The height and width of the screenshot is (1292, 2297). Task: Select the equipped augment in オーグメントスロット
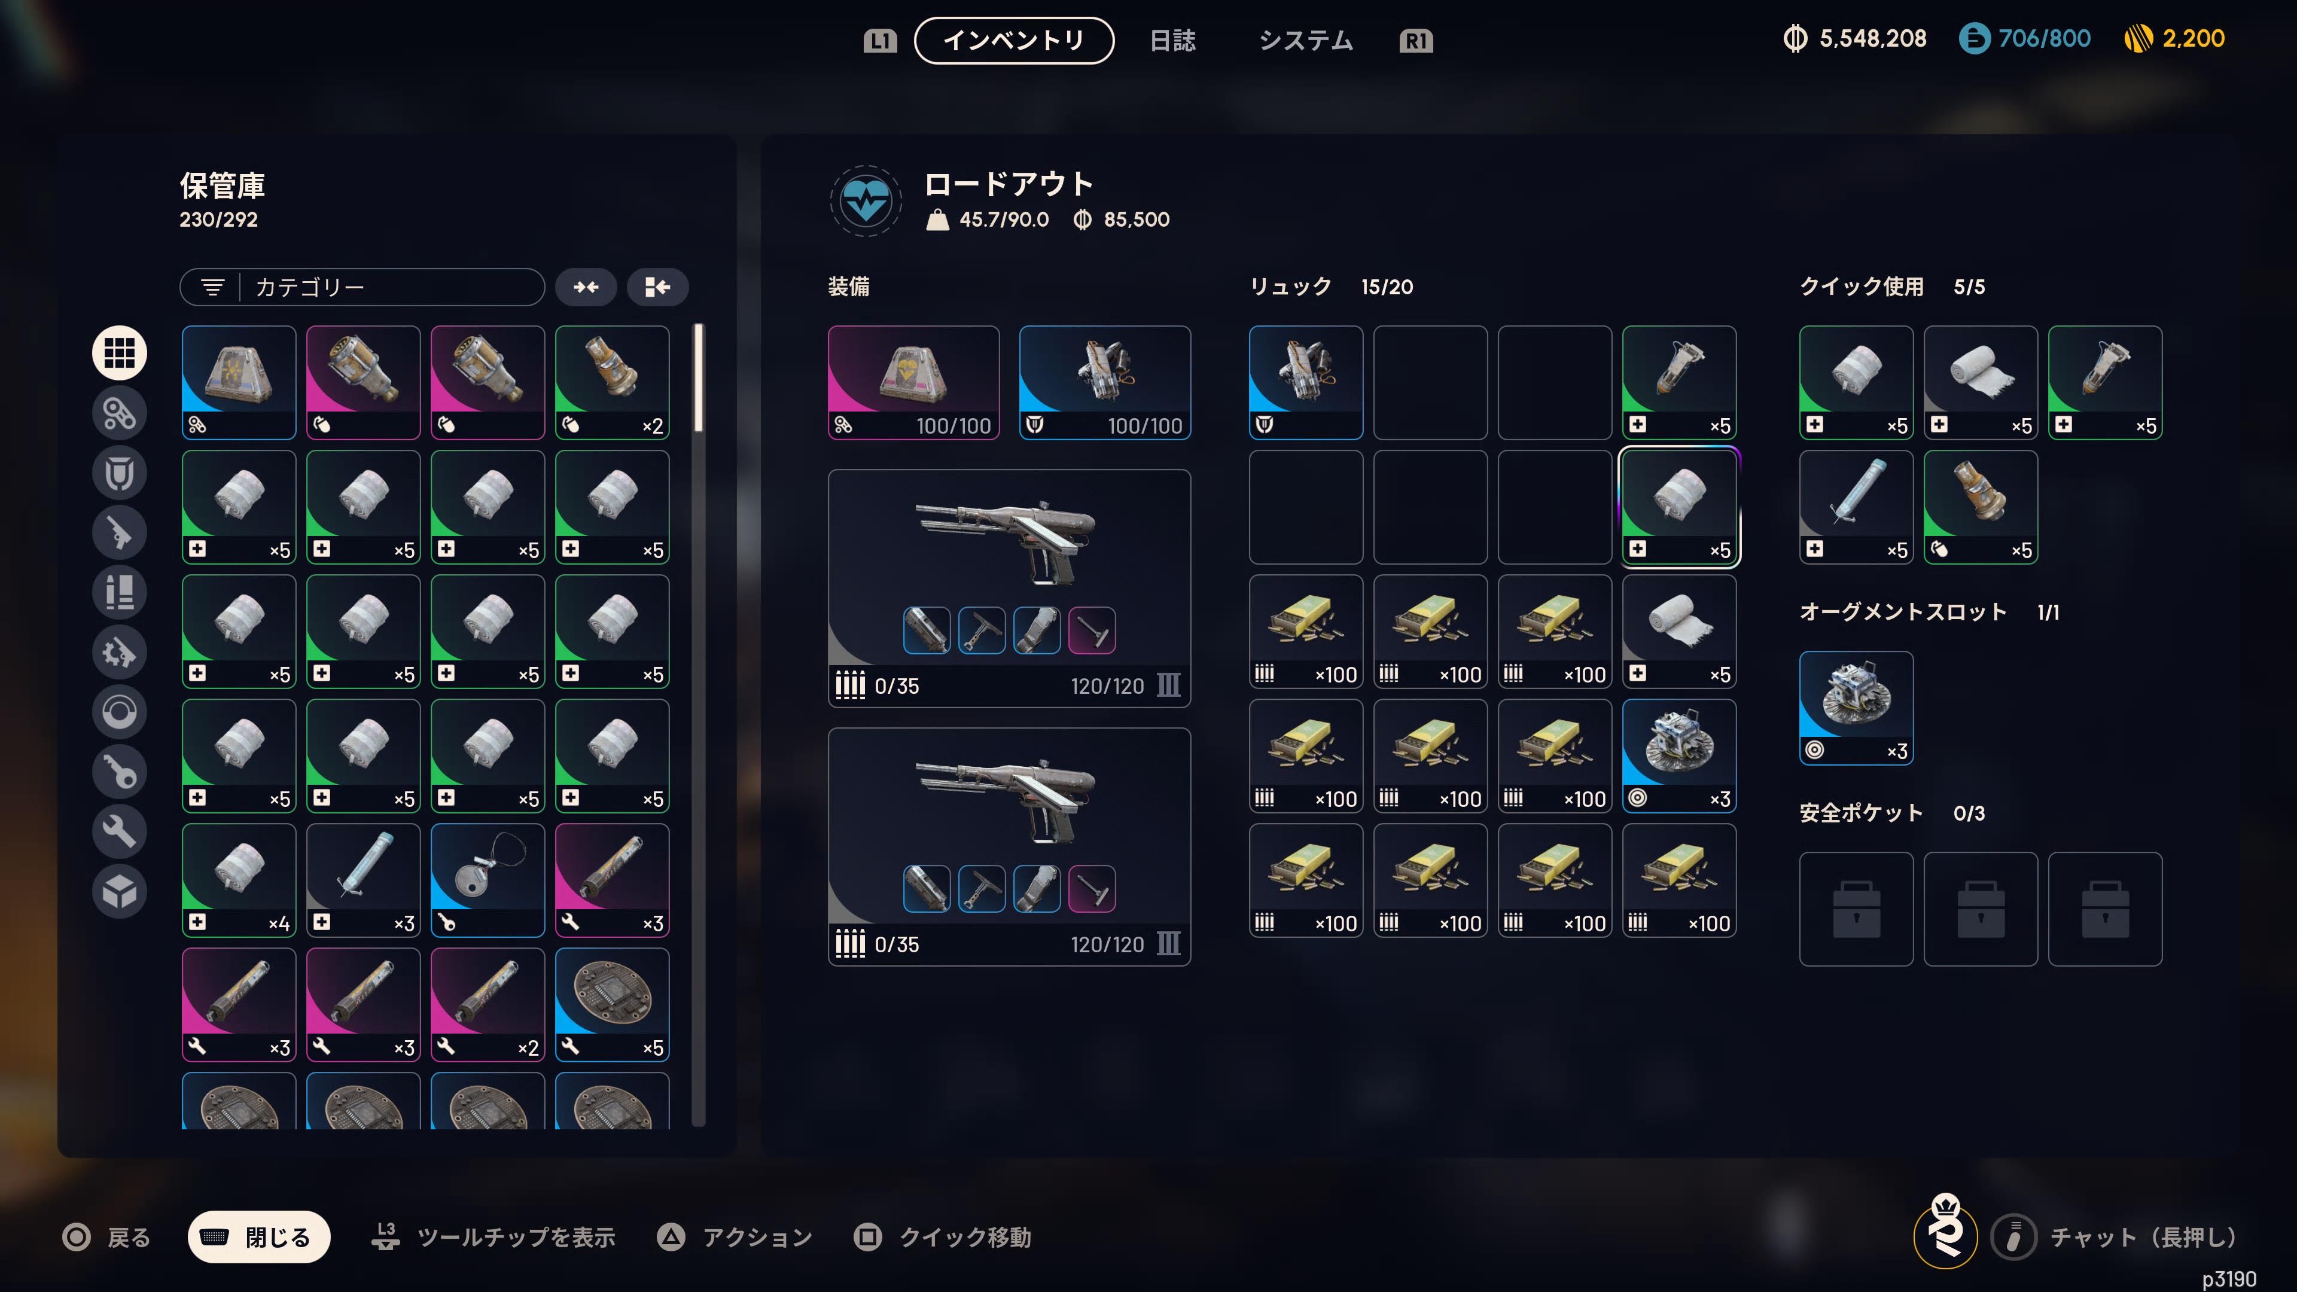coord(1856,708)
